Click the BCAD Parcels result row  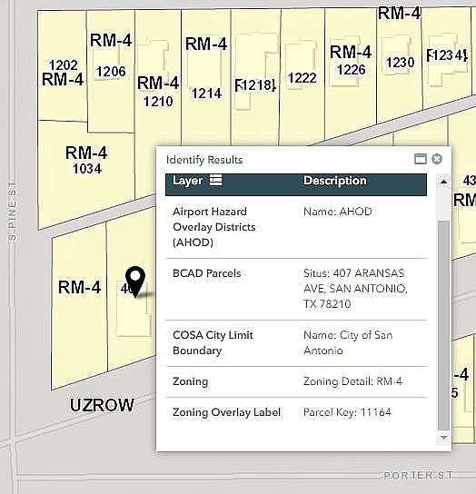tap(296, 289)
